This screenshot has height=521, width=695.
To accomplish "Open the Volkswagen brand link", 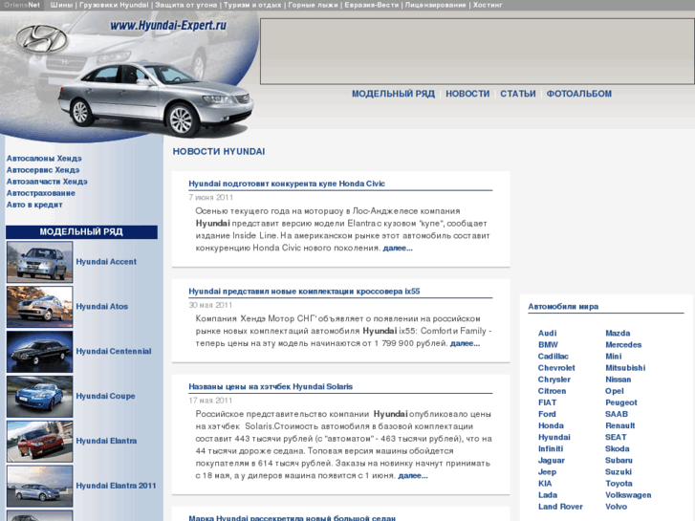I will (628, 495).
